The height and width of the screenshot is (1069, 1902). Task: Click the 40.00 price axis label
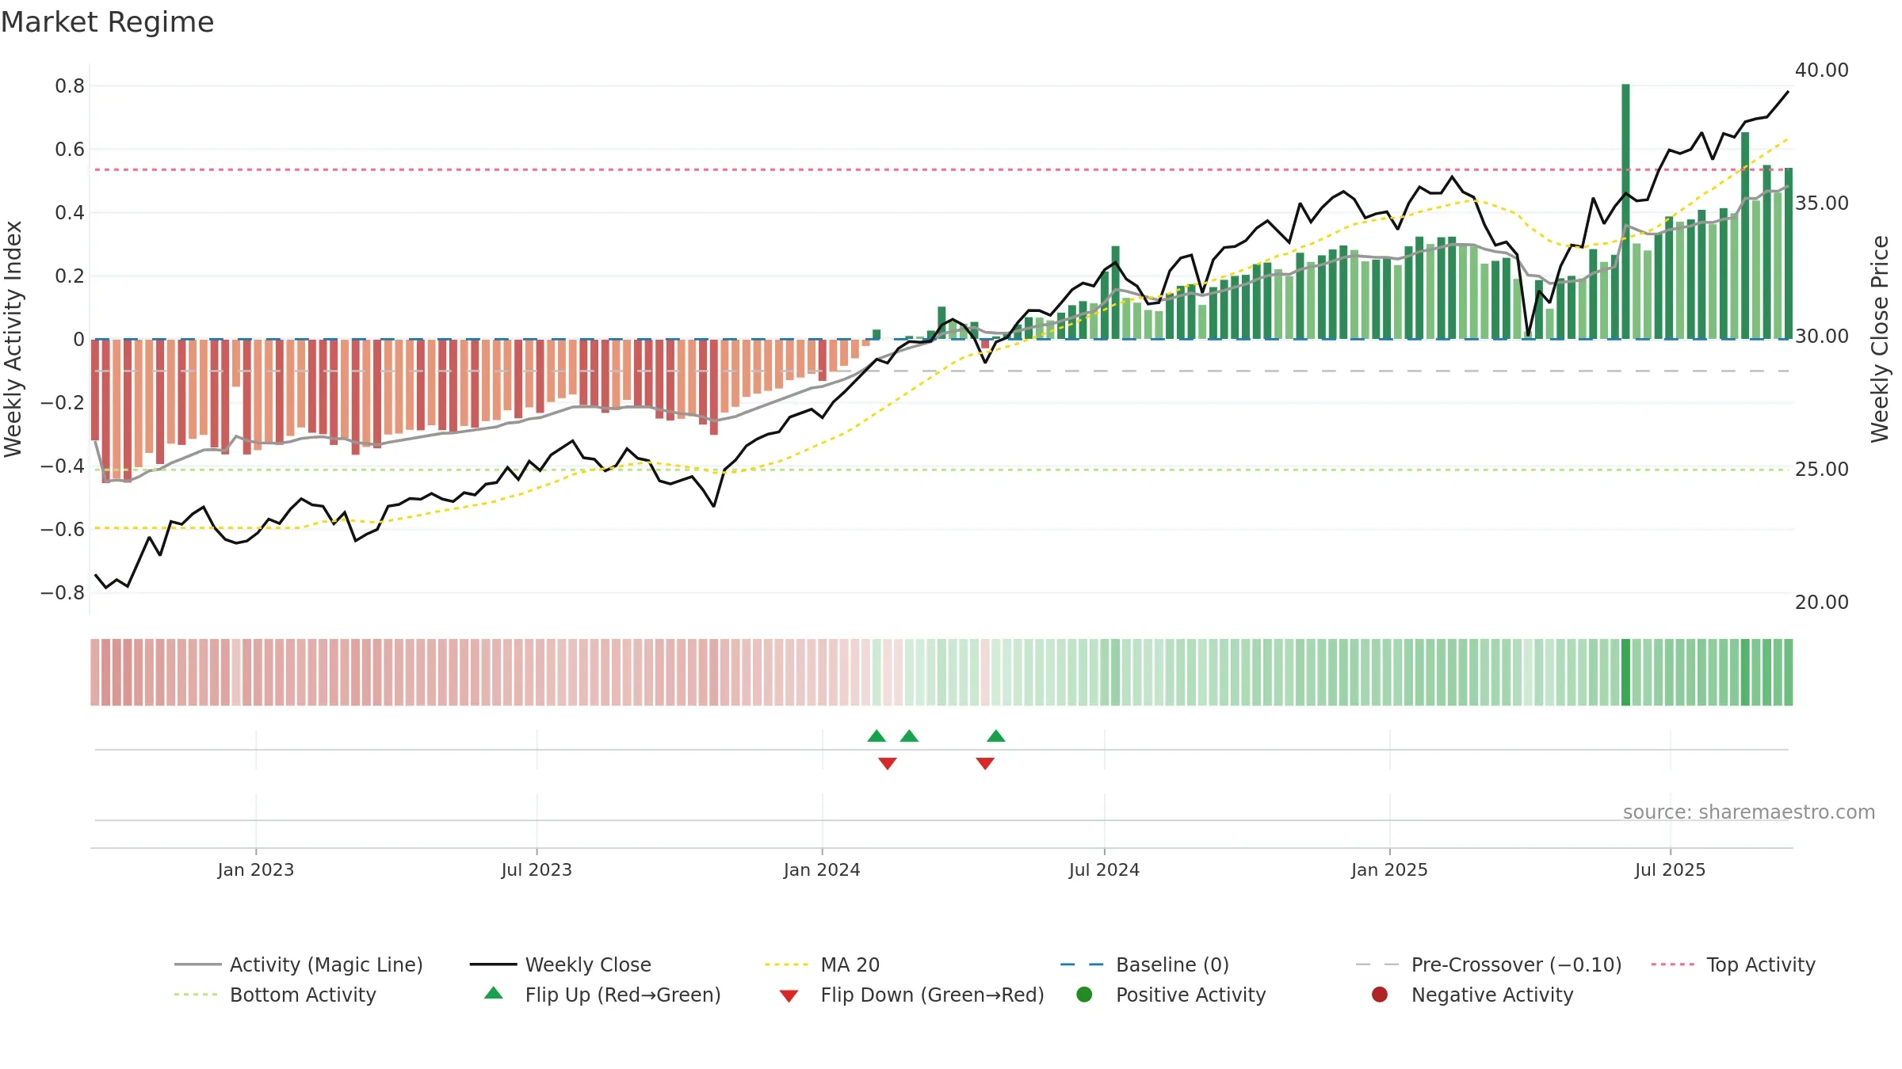click(1822, 70)
